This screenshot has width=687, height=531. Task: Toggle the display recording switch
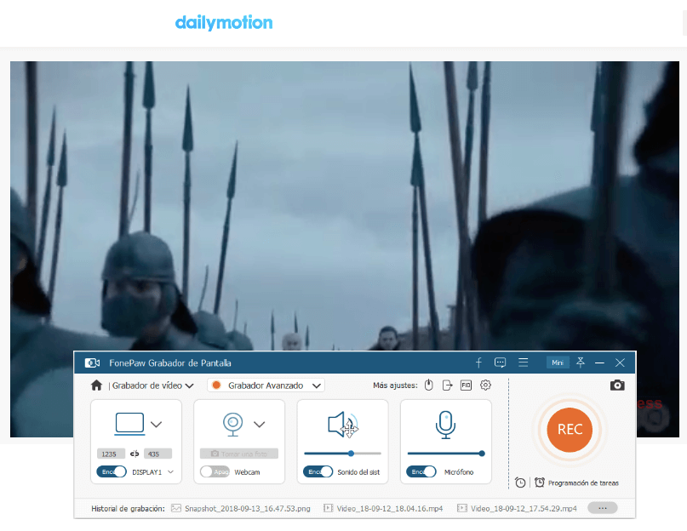pyautogui.click(x=112, y=471)
